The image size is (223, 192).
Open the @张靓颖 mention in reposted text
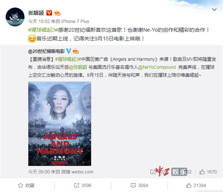pyautogui.click(x=78, y=67)
